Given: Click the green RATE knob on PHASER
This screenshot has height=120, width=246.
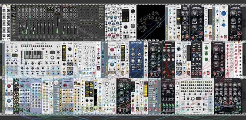Looking at the screenshot, I should coord(206,48).
